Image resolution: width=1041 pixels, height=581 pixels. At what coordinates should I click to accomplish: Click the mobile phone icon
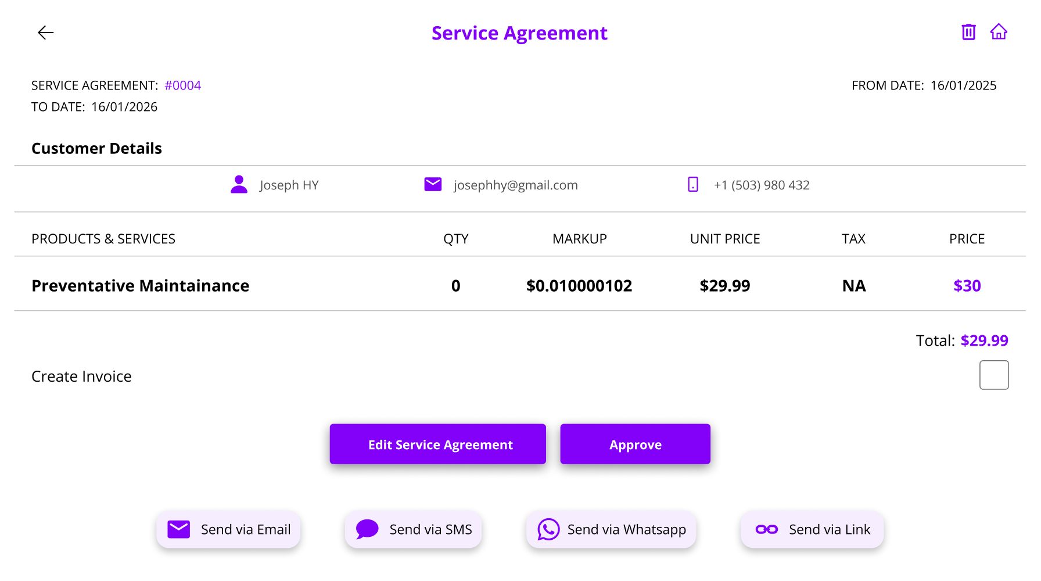click(x=693, y=185)
